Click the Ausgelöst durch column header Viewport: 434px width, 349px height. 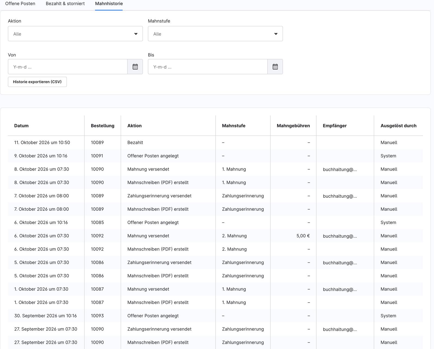pos(398,126)
